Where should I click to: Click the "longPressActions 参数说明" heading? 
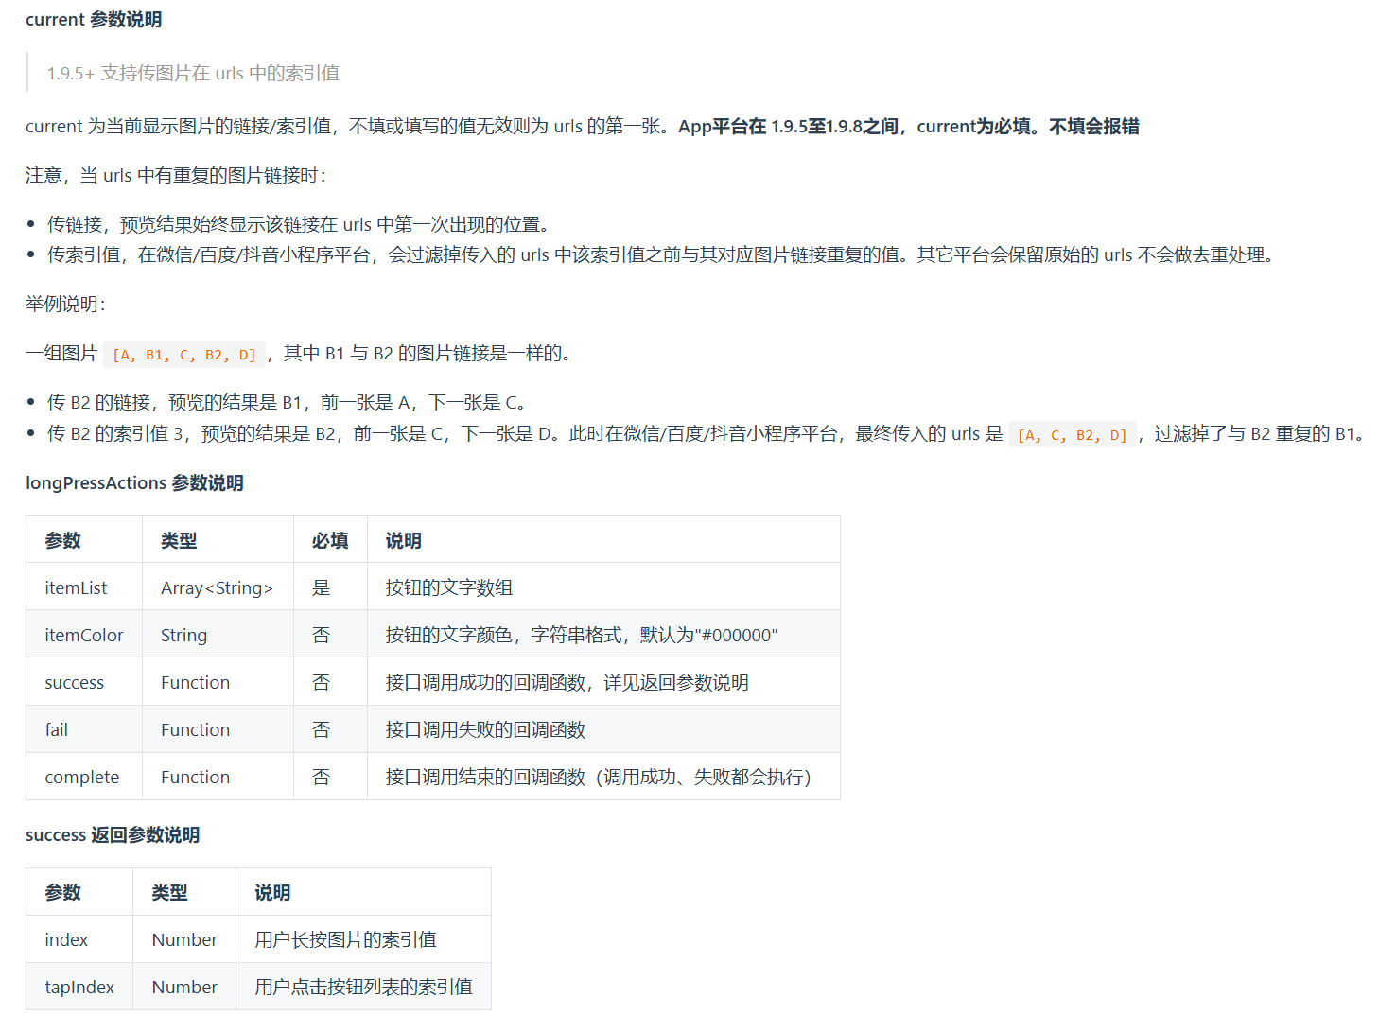click(x=133, y=482)
